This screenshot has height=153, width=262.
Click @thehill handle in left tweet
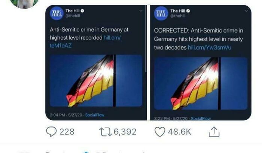[x=73, y=16]
